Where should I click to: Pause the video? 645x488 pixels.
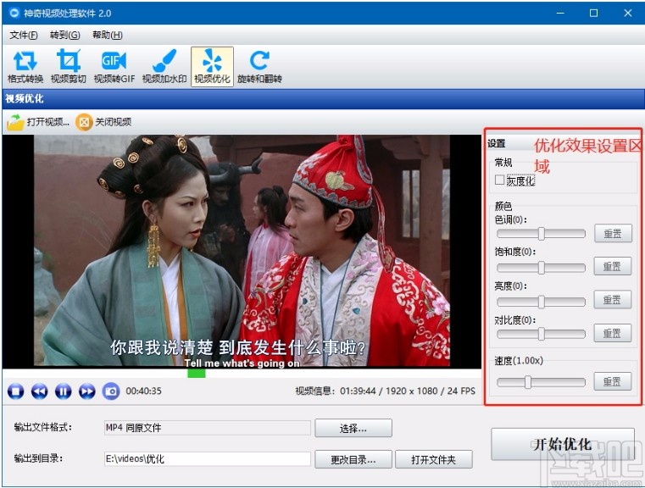coord(63,391)
